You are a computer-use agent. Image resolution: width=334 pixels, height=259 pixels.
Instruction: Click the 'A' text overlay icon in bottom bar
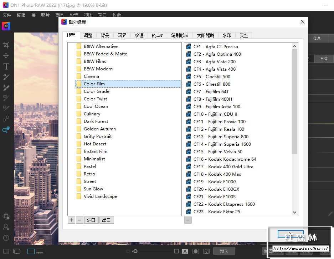point(185,251)
